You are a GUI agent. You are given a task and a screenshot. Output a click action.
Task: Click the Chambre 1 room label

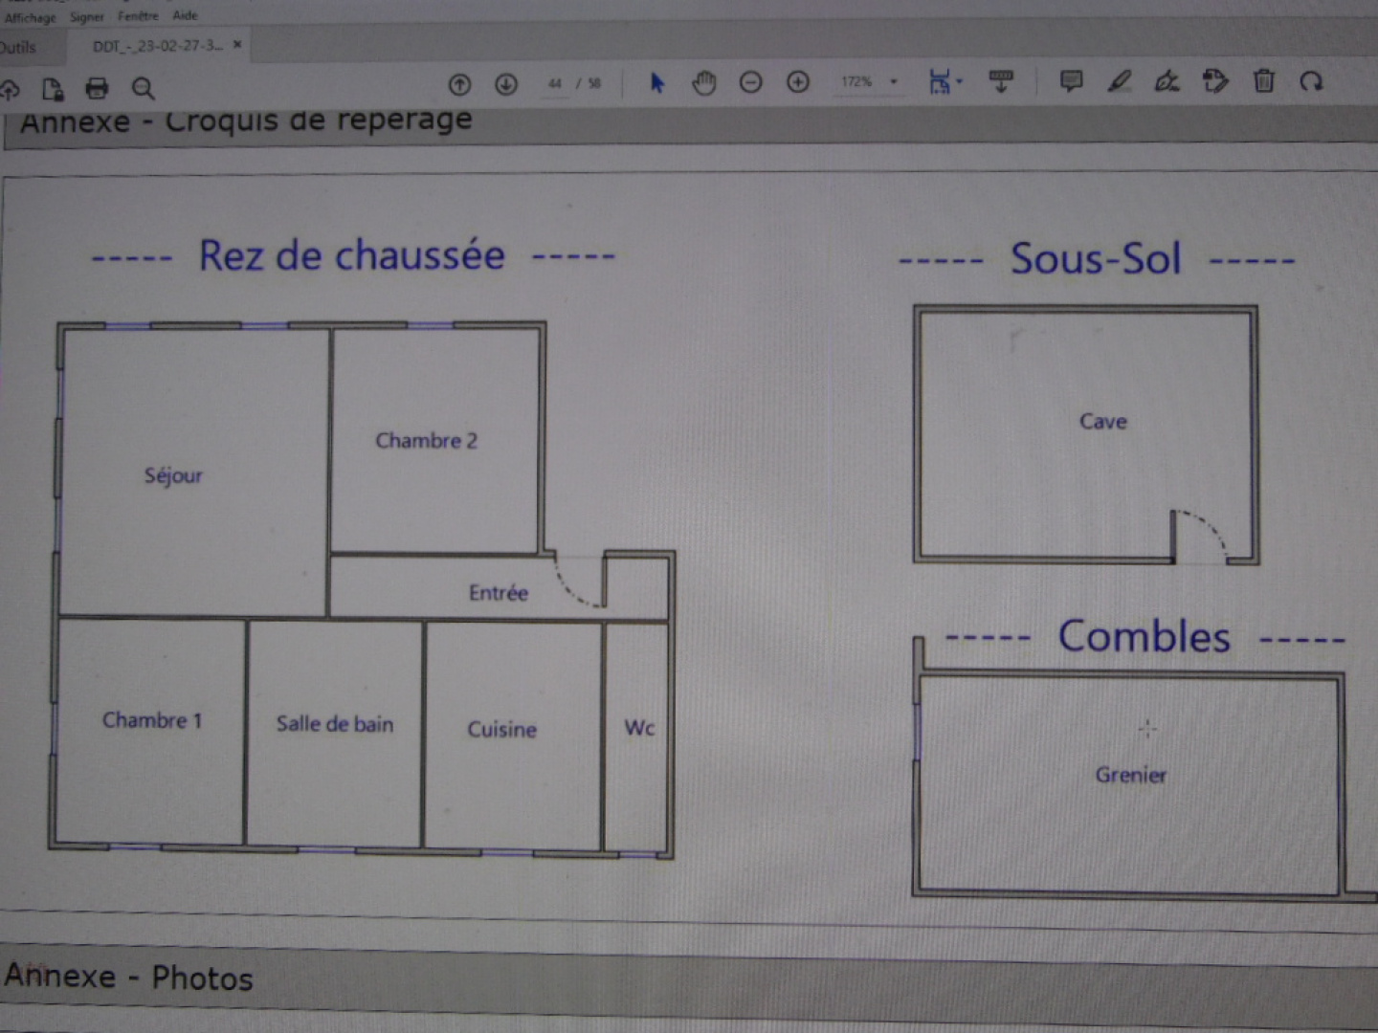152,720
